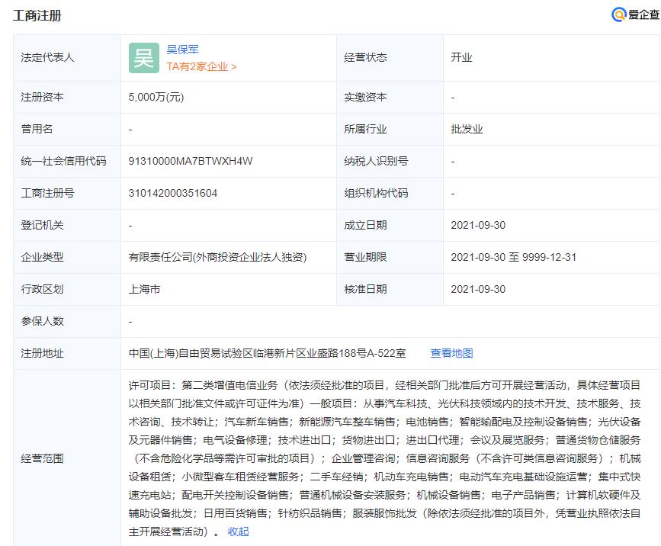661x546 pixels.
Task: Click the 成立日期 label cell
Action: pos(366,225)
